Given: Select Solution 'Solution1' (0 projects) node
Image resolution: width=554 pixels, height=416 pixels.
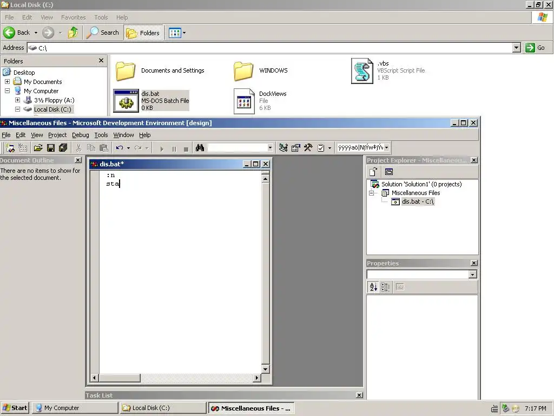Looking at the screenshot, I should pyautogui.click(x=421, y=184).
